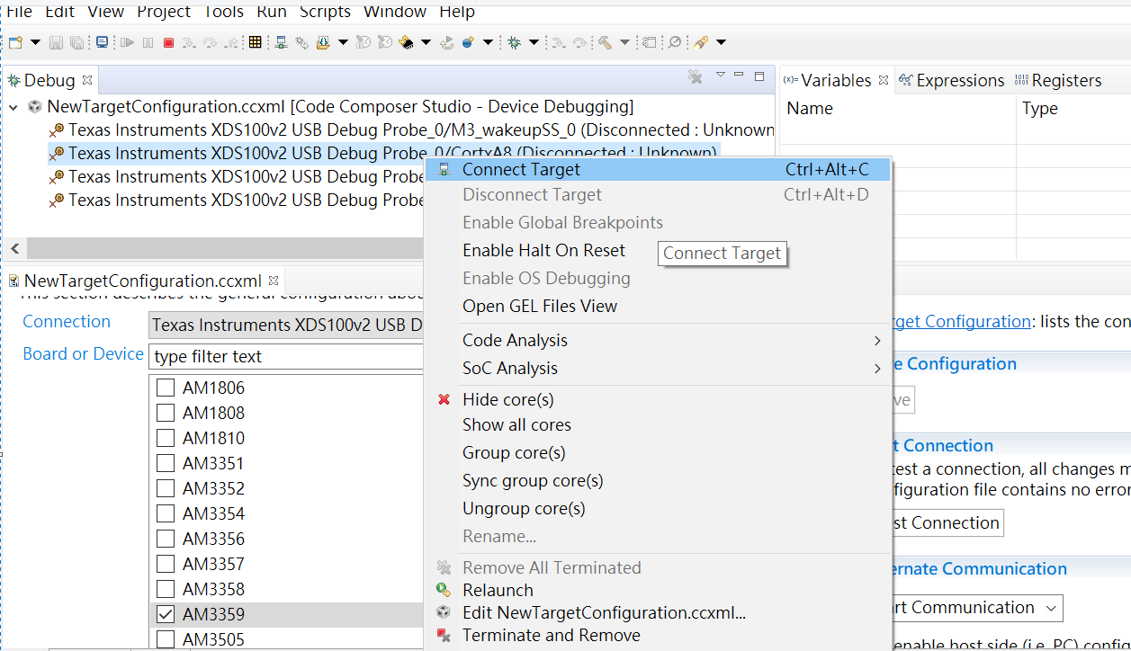This screenshot has width=1131, height=651.
Task: Click the grid table toolbar icon
Action: (255, 42)
